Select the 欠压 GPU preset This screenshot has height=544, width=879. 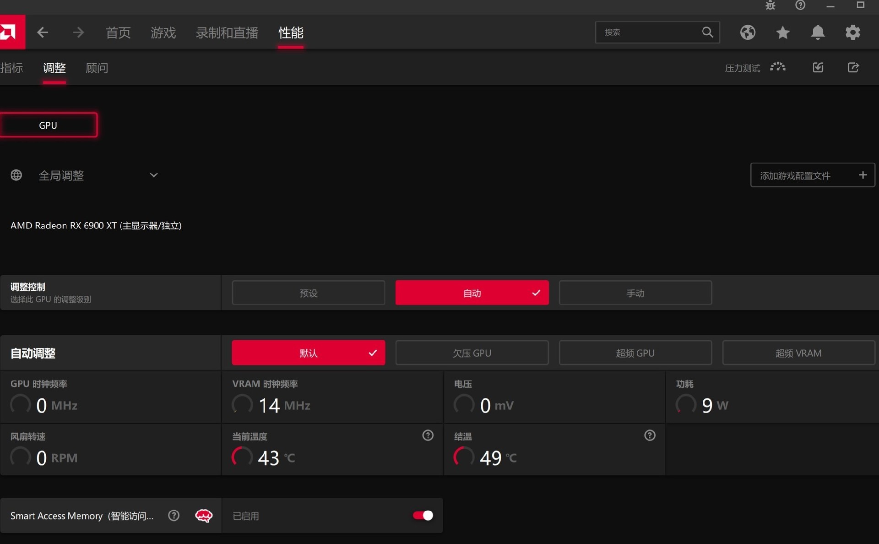click(472, 353)
